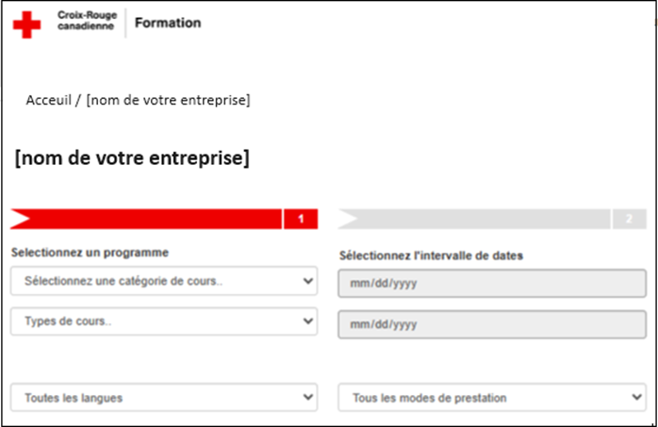The width and height of the screenshot is (658, 427).
Task: Click the [nom de votre entreprise] breadcrumb
Action: [x=168, y=100]
